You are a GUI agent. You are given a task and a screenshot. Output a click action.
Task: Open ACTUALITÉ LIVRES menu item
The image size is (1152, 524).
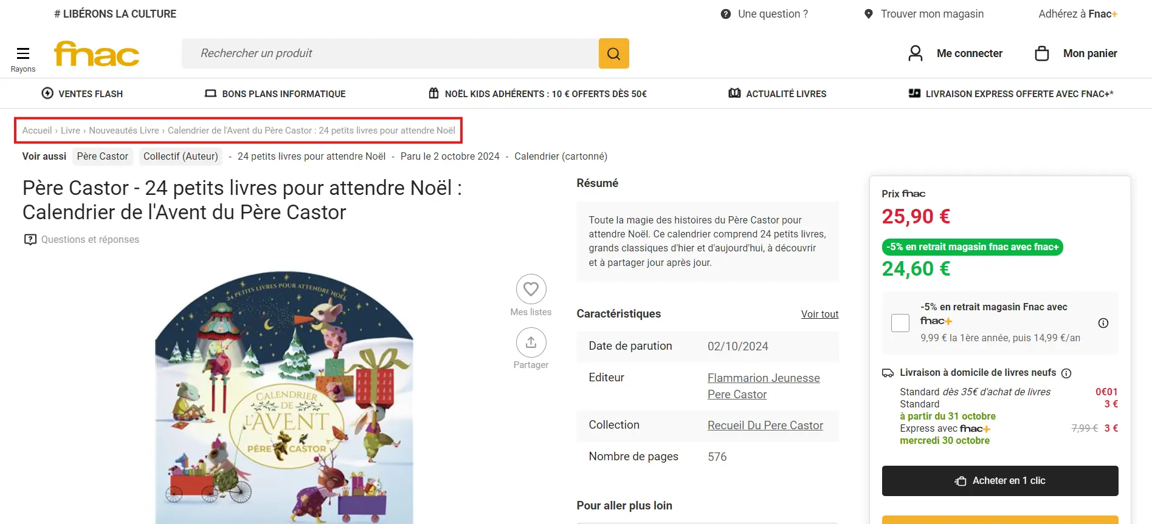778,94
